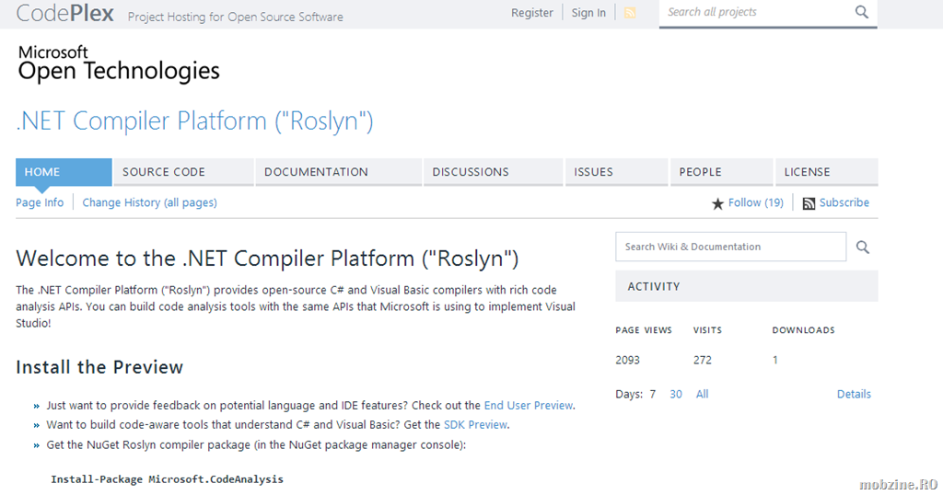Focus the Search all projects field

(756, 13)
